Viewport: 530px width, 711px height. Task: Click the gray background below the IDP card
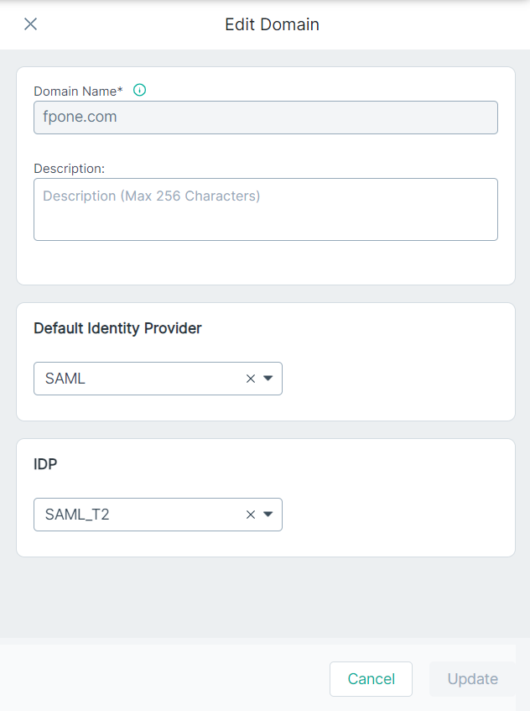point(265,598)
